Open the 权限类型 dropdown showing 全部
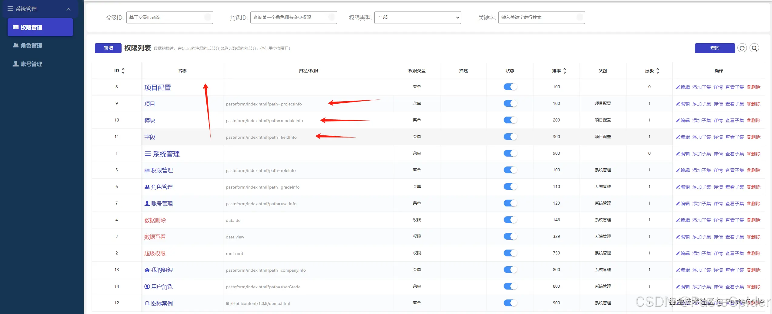772x314 pixels. click(417, 18)
